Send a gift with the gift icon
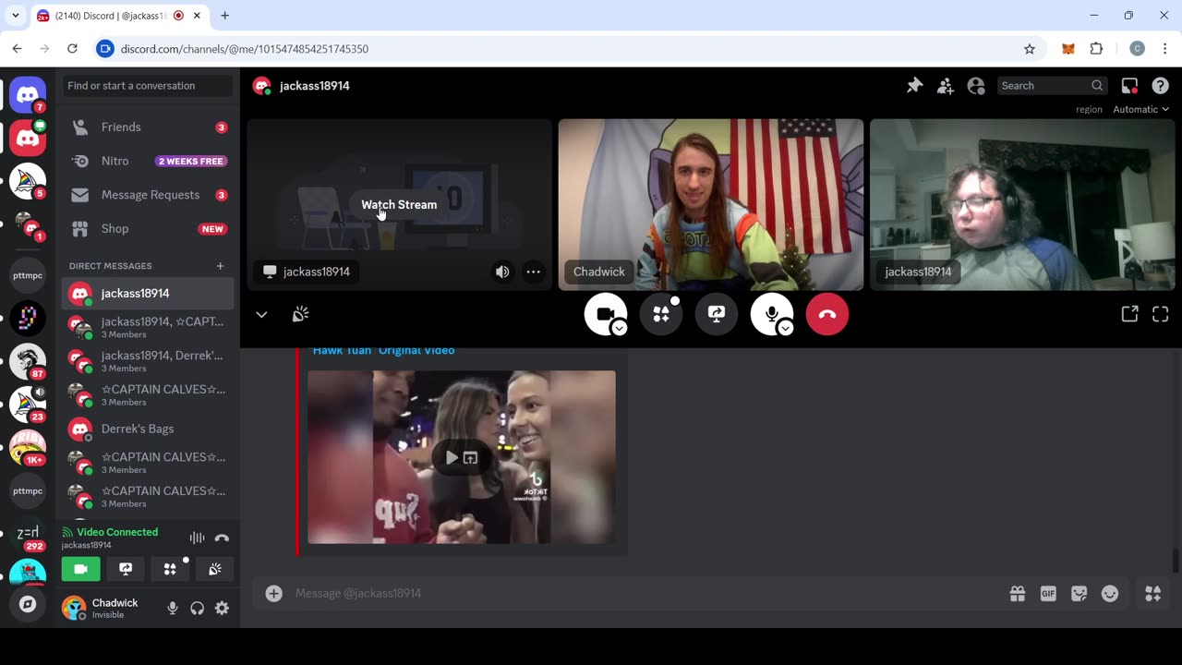The image size is (1182, 665). point(1018,594)
